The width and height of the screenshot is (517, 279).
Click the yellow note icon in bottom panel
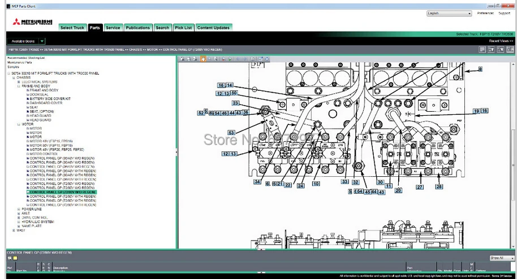pos(15,258)
